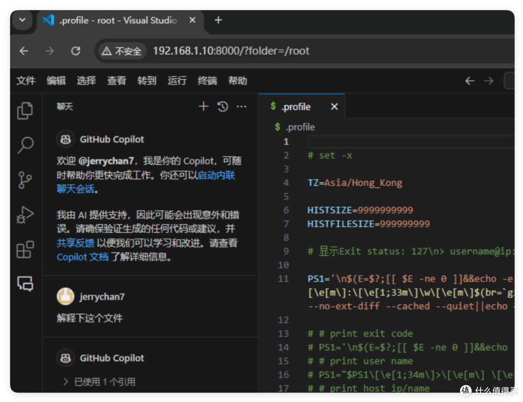This screenshot has height=402, width=523.
Task: Open Source Control branch icon
Action: [25, 180]
